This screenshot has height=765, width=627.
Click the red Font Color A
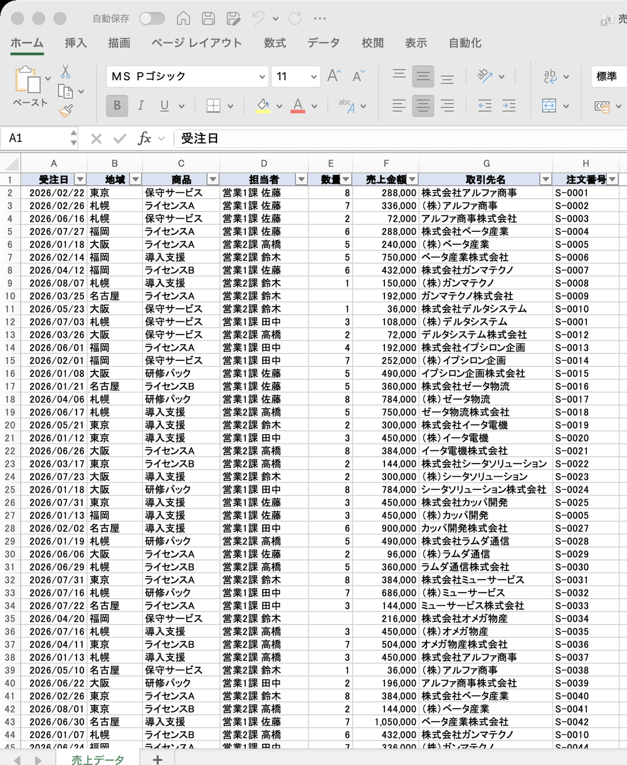click(x=298, y=106)
